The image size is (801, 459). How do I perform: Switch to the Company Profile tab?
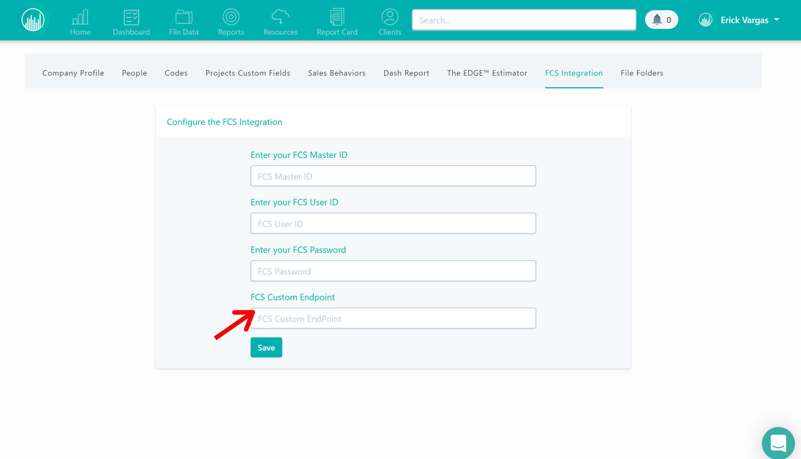(x=73, y=73)
